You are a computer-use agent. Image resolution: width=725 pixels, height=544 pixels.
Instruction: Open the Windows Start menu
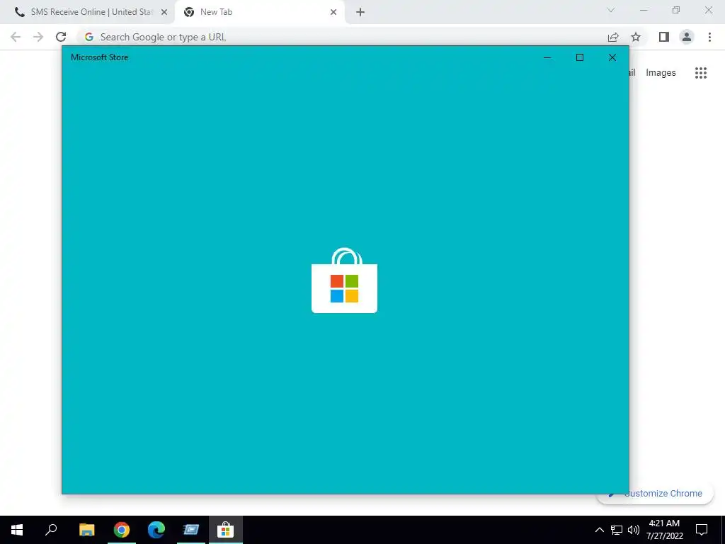pyautogui.click(x=17, y=530)
